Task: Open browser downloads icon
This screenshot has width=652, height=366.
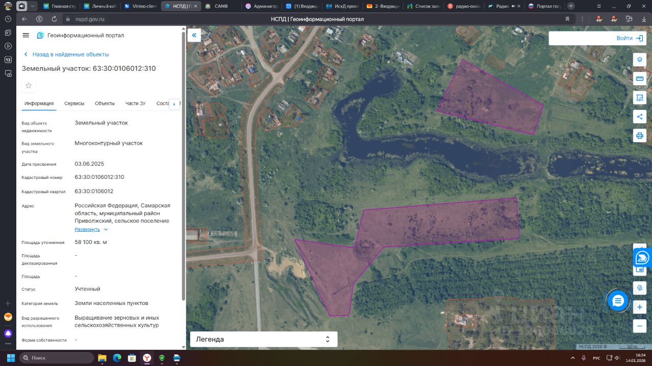Action: tap(644, 19)
